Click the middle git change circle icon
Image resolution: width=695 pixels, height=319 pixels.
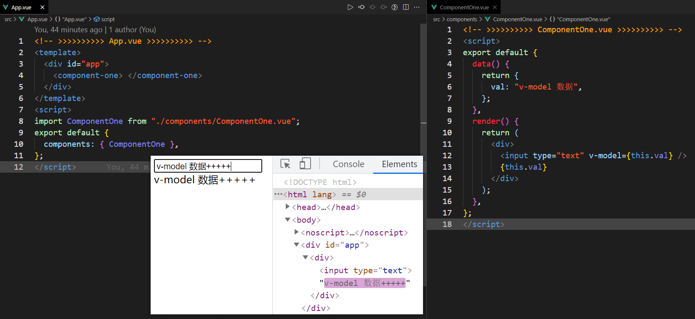point(373,7)
